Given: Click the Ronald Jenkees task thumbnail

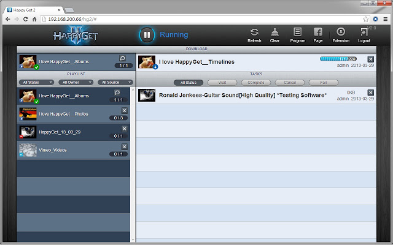Looking at the screenshot, I should 147,96.
